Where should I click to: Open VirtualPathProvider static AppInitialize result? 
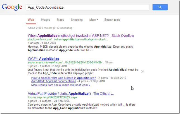click(x=71, y=94)
